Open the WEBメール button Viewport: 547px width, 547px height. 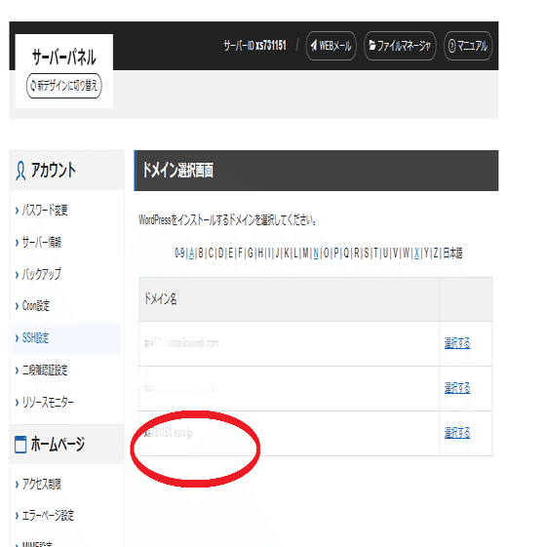331,46
